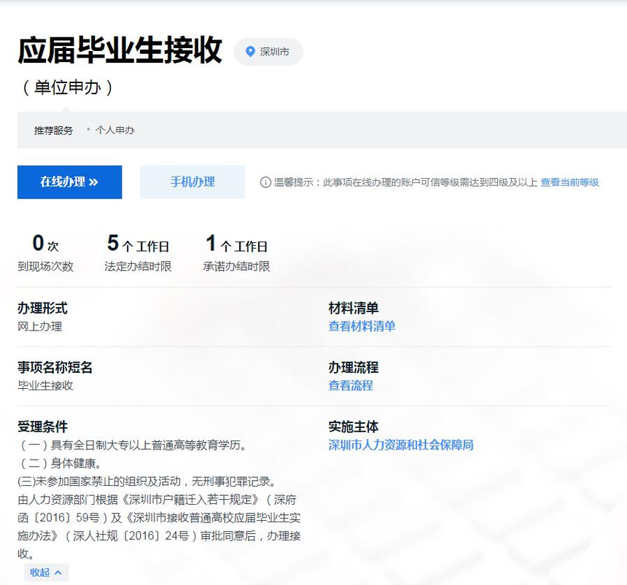
Task: Click the 实施主体 heading
Action: 354,427
